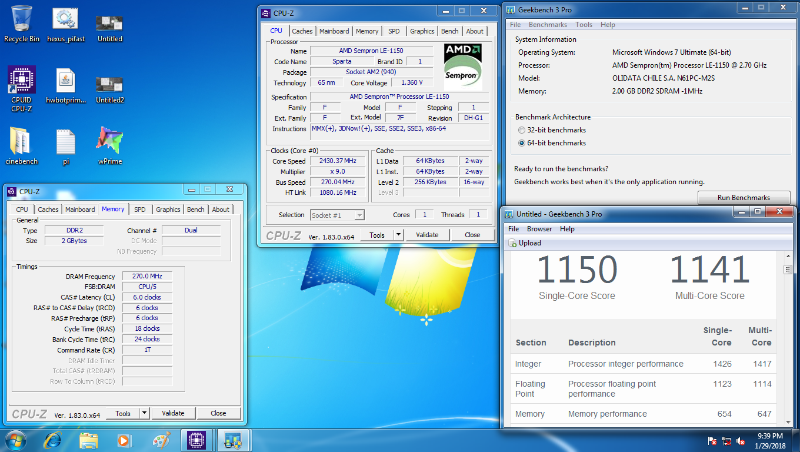This screenshot has width=800, height=452.
Task: Expand Tools dropdown arrow in CPU-Z Memory window
Action: [144, 413]
